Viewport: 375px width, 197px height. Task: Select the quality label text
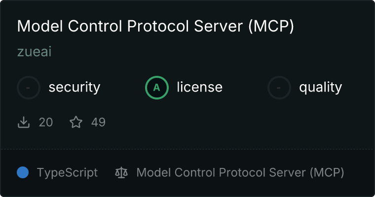click(320, 88)
